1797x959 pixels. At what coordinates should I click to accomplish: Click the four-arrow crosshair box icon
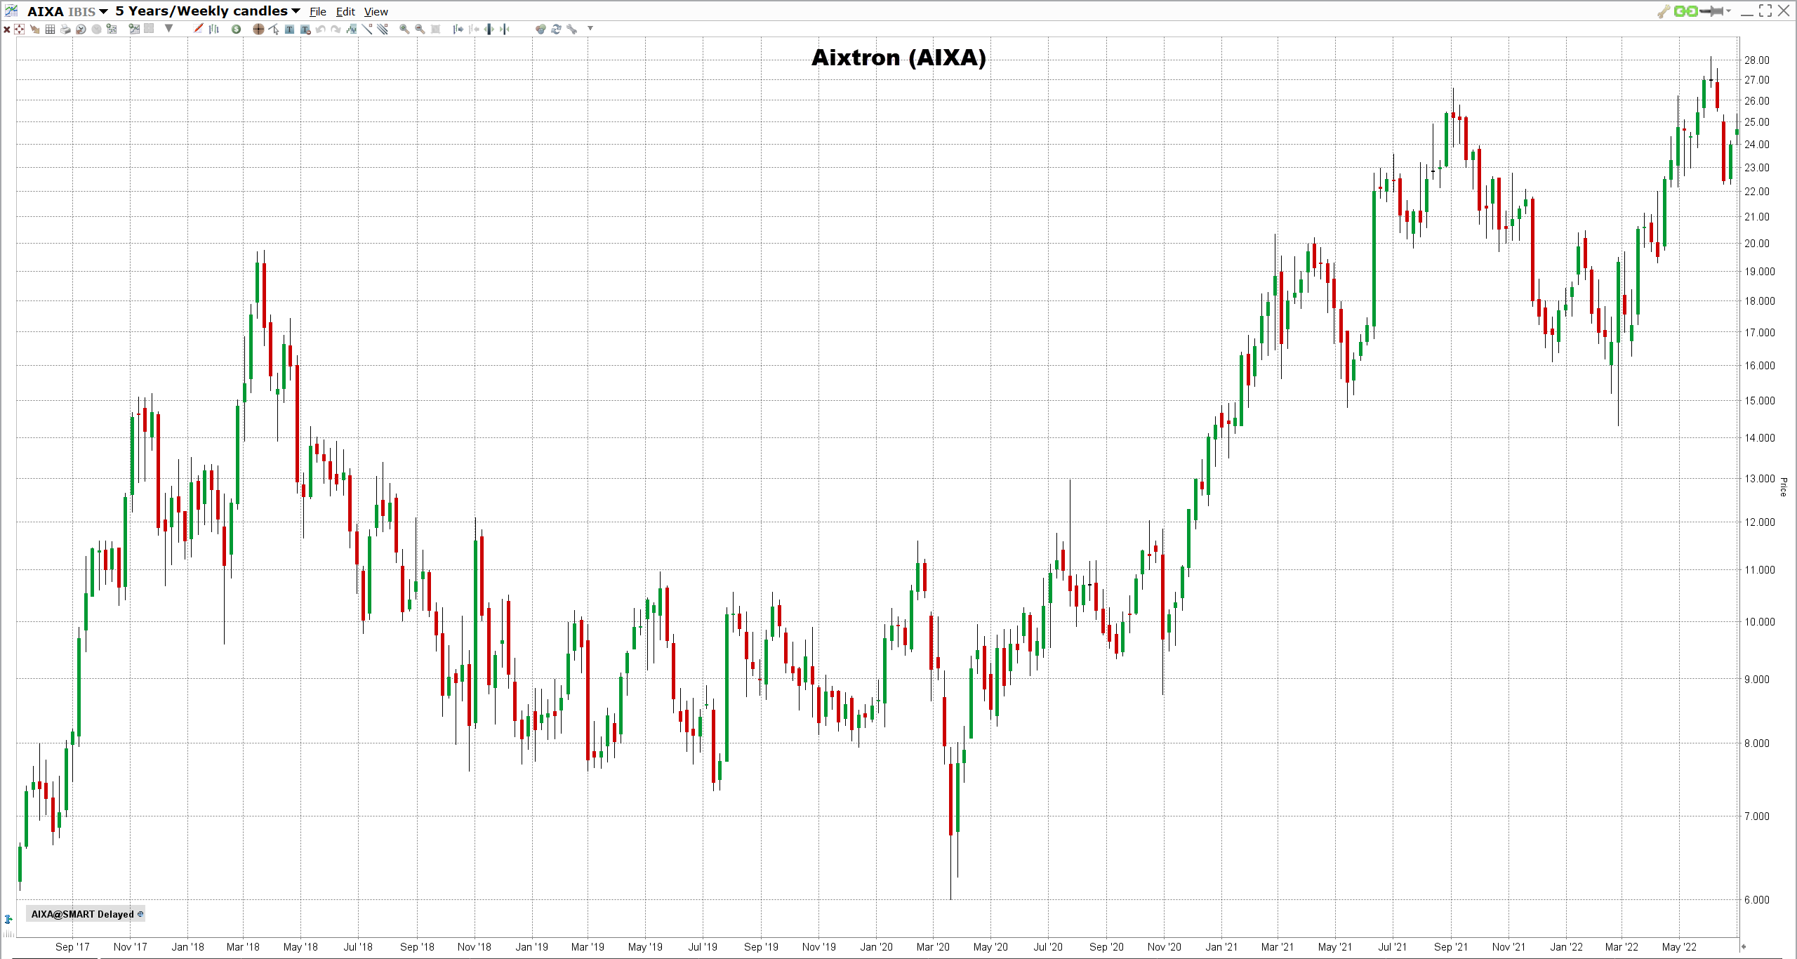click(x=19, y=29)
